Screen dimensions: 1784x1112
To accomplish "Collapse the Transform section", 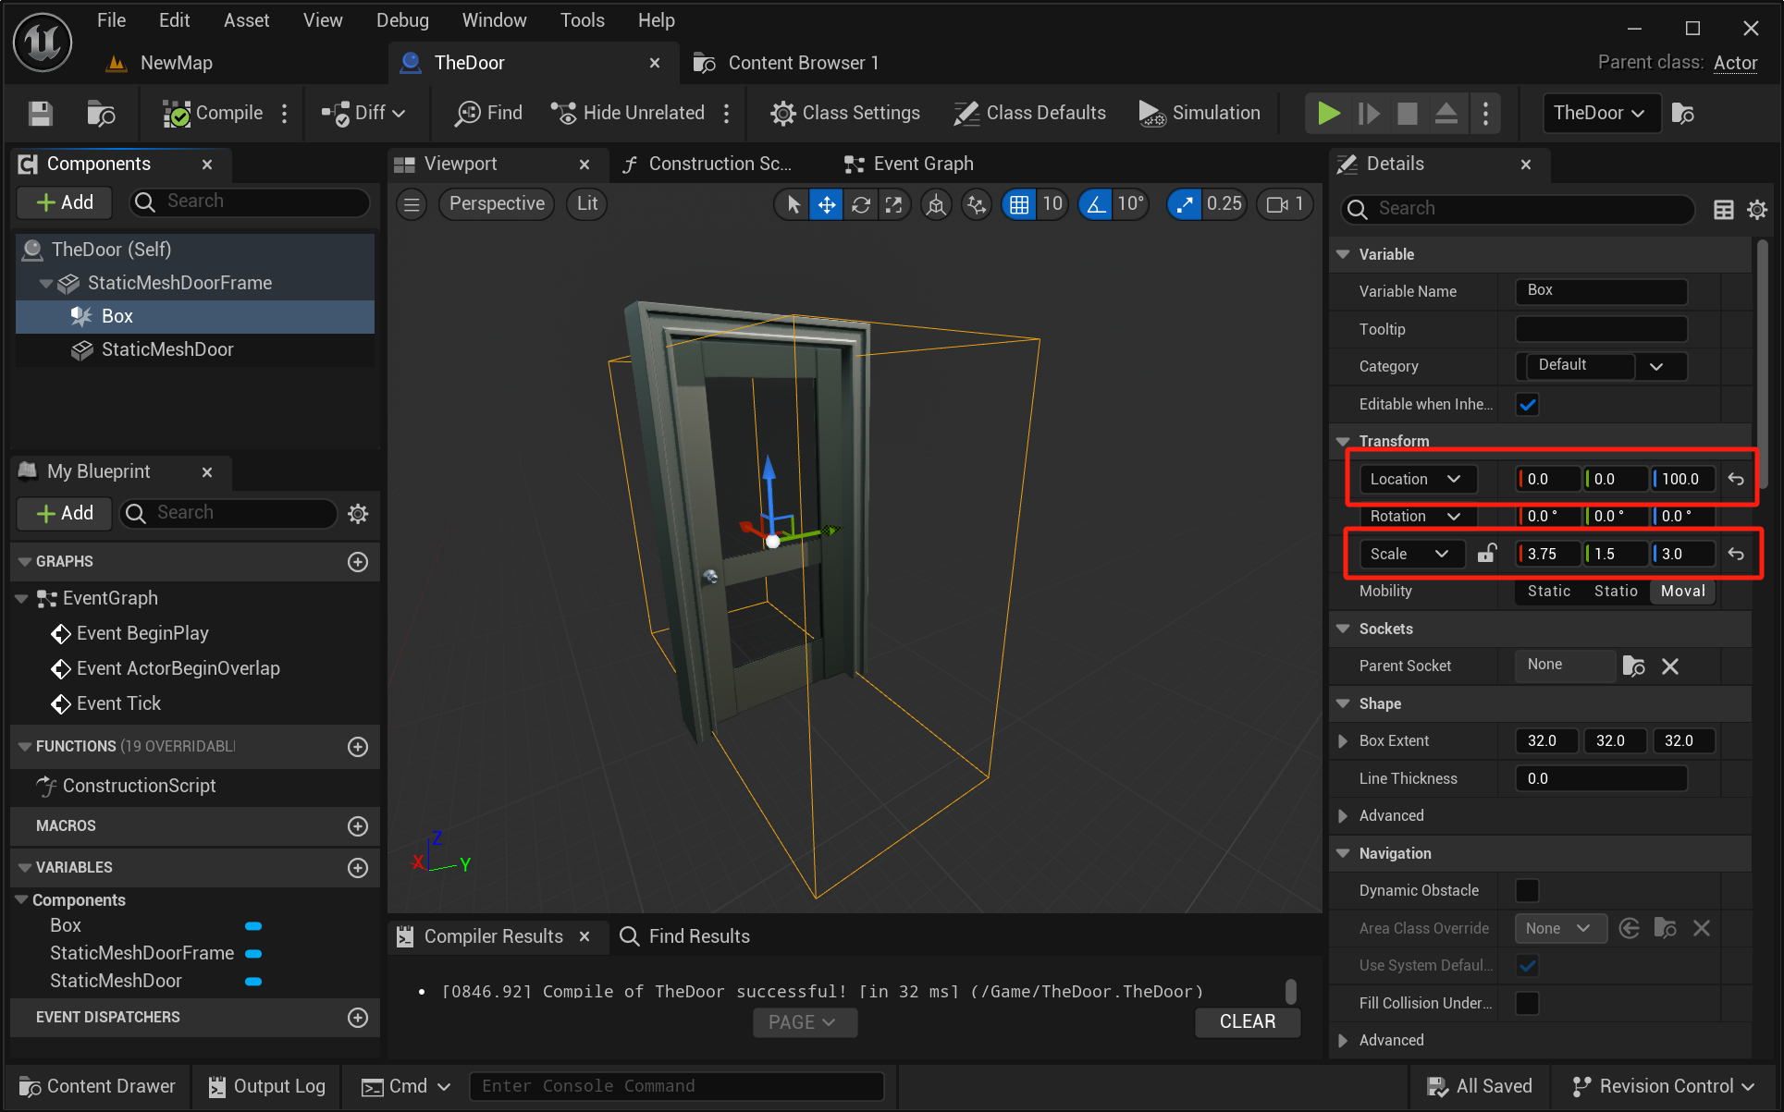I will [x=1344, y=442].
